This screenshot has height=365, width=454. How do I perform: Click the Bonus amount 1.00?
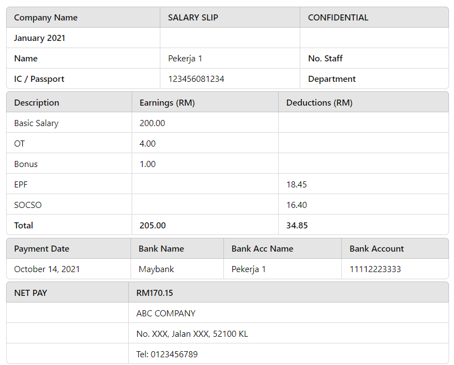tap(148, 164)
